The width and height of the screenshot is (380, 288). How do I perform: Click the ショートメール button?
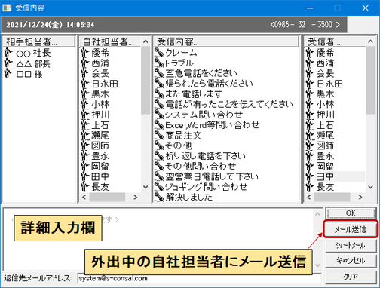pos(351,245)
